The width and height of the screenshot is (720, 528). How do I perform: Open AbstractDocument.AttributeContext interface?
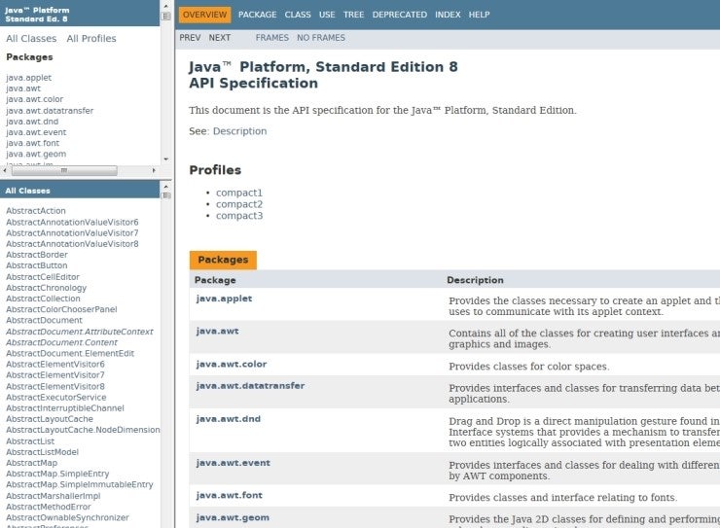point(80,332)
